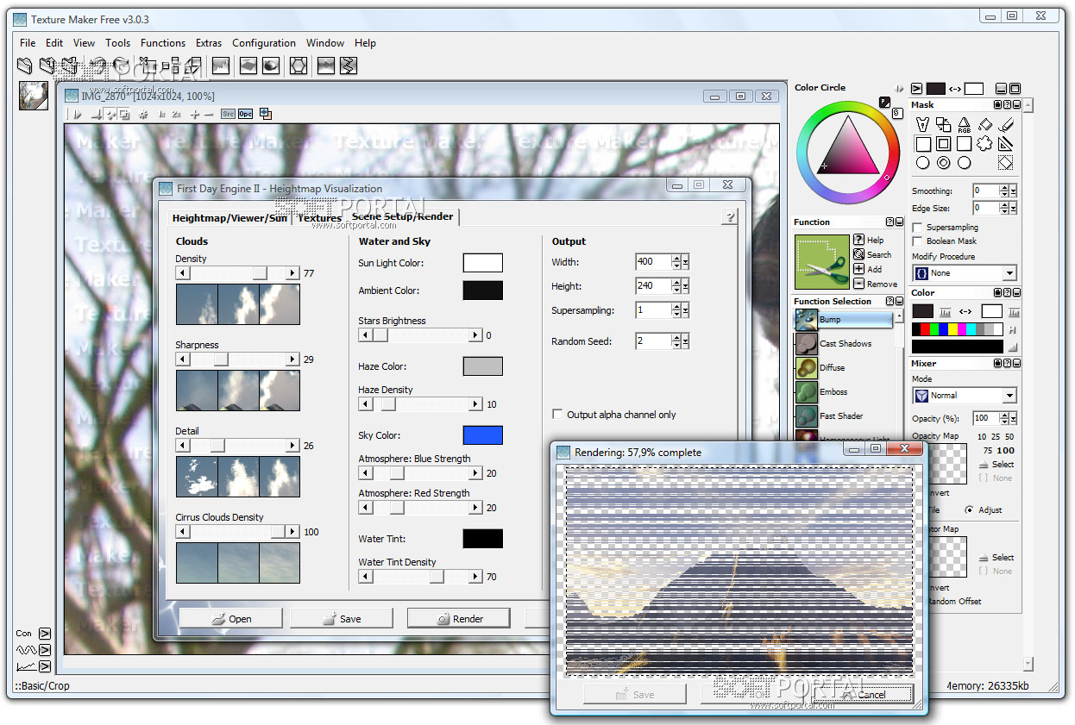1075x725 pixels.
Task: Select the double square mask shape
Action: pyautogui.click(x=944, y=145)
